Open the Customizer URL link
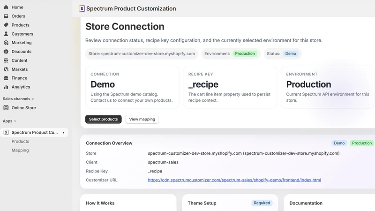The image size is (375, 211). 234,180
